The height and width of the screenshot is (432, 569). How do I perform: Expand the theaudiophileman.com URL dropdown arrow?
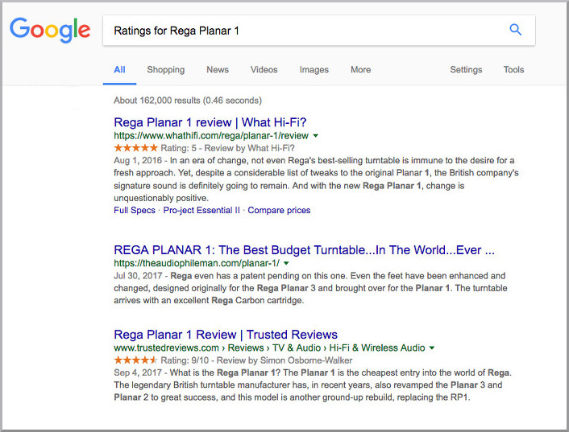(x=286, y=263)
